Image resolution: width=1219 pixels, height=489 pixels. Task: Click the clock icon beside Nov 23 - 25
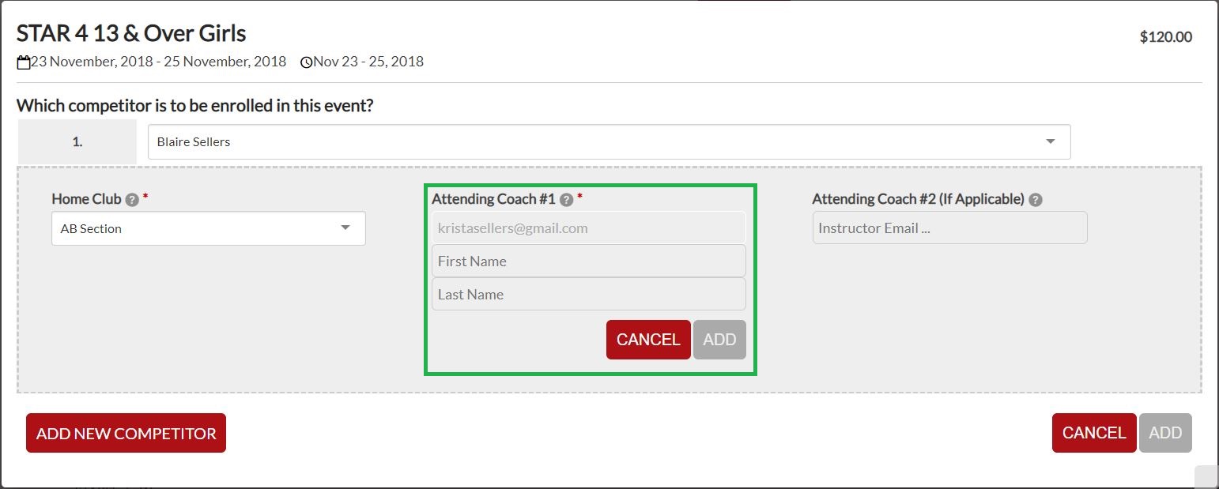coord(307,62)
